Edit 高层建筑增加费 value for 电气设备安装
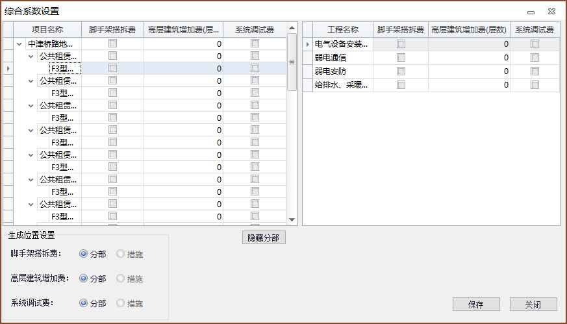567x324 pixels. 469,44
